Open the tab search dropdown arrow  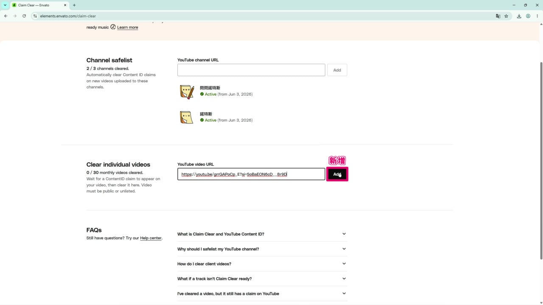(5, 5)
